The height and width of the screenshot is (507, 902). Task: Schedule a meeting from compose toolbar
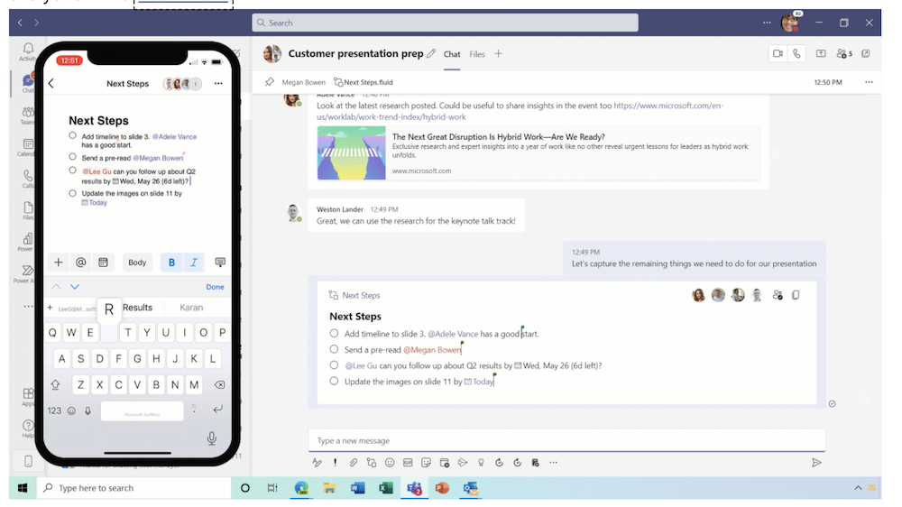444,463
